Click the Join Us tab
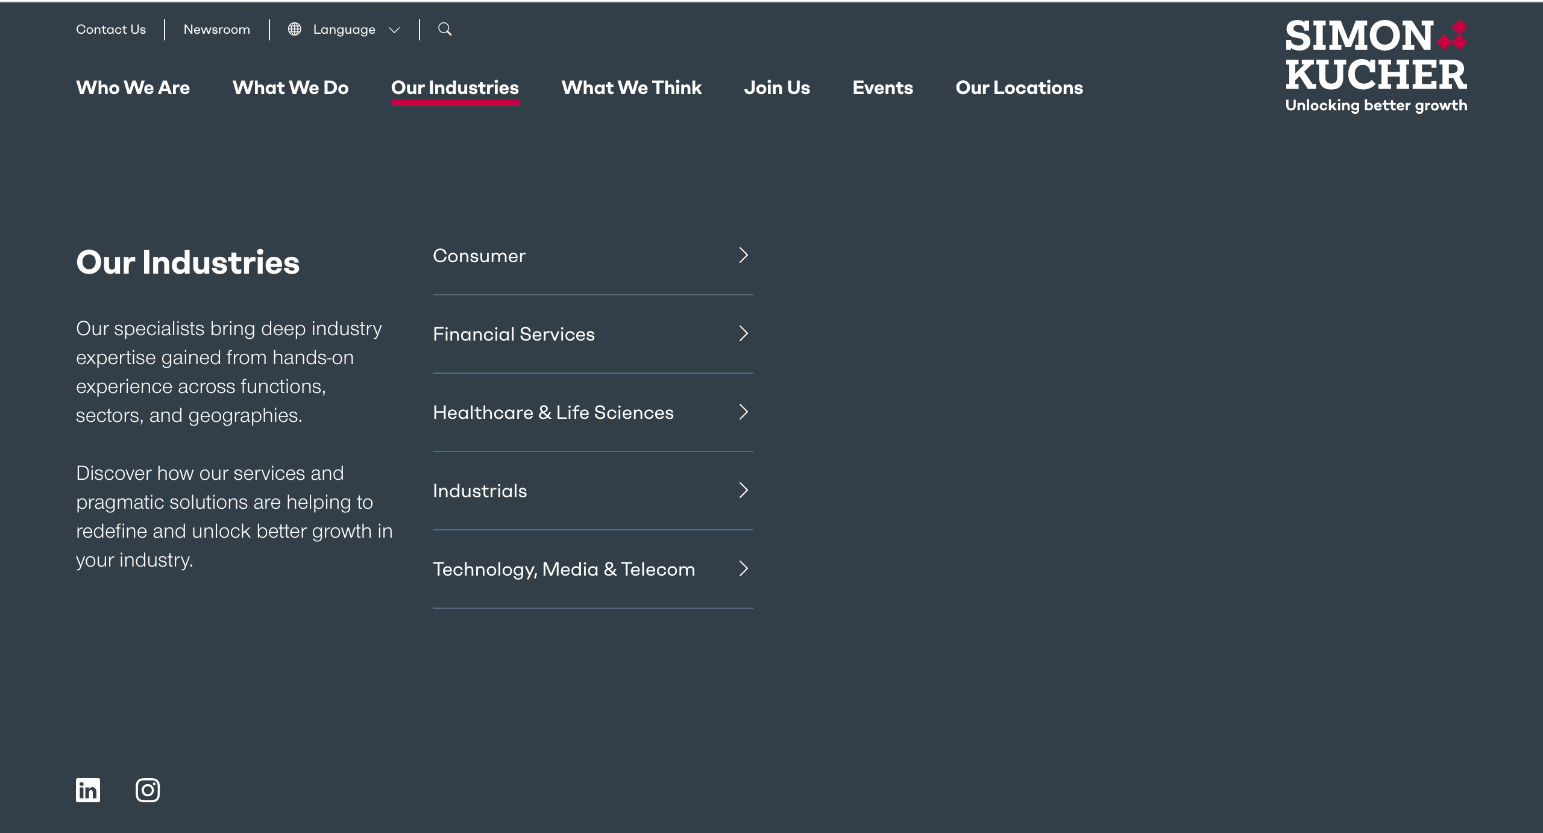 (x=776, y=85)
